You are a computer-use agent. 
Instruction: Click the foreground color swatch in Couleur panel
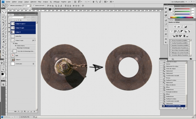tap(170, 9)
